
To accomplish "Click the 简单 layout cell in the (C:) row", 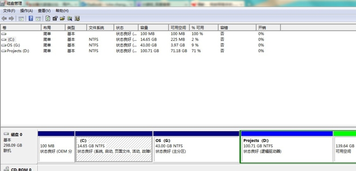I will pyautogui.click(x=47, y=40).
